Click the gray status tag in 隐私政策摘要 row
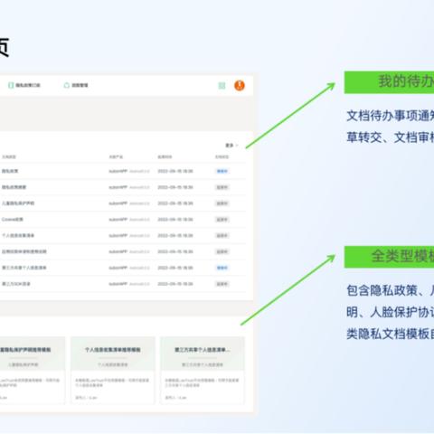The image size is (434, 434). 222,187
